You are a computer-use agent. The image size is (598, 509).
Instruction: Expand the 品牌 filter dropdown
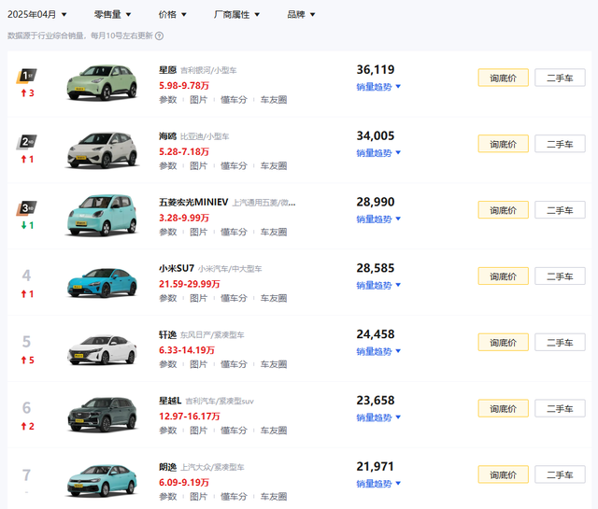tap(301, 15)
